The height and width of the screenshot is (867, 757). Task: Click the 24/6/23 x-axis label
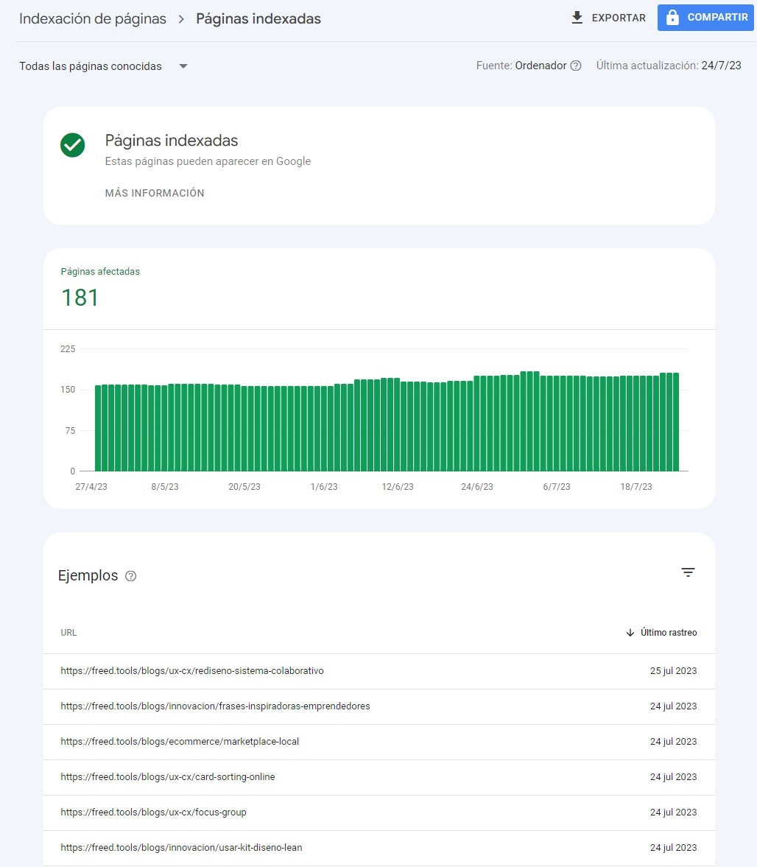pyautogui.click(x=477, y=487)
